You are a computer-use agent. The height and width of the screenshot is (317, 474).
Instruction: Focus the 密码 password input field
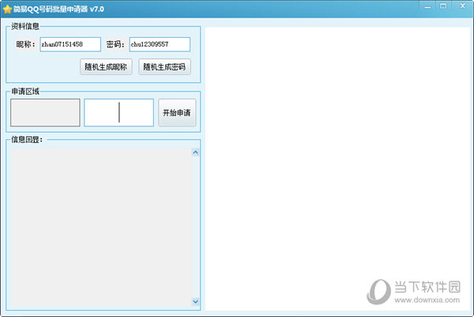[x=160, y=44]
